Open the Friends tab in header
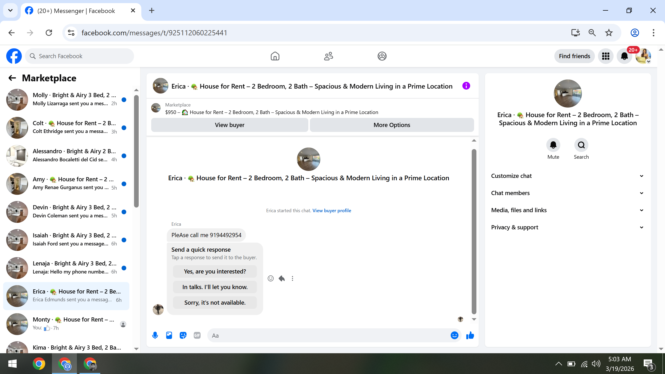665x374 pixels. (x=328, y=56)
